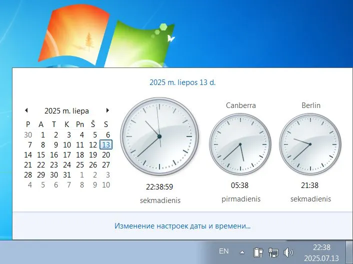Image resolution: width=353 pixels, height=264 pixels.
Task: Click the 2025 m. liepa month header
Action: coord(66,111)
